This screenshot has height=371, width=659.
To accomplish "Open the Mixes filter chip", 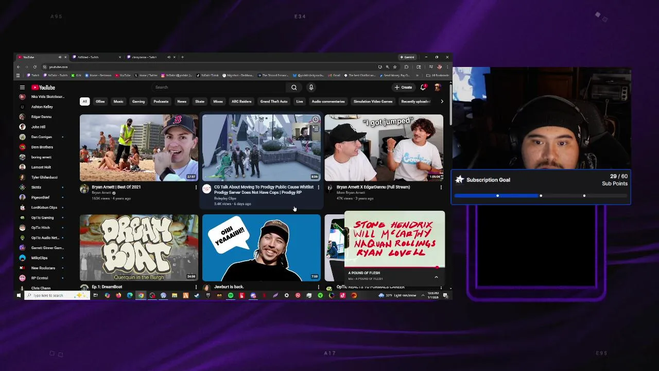I will (x=218, y=102).
